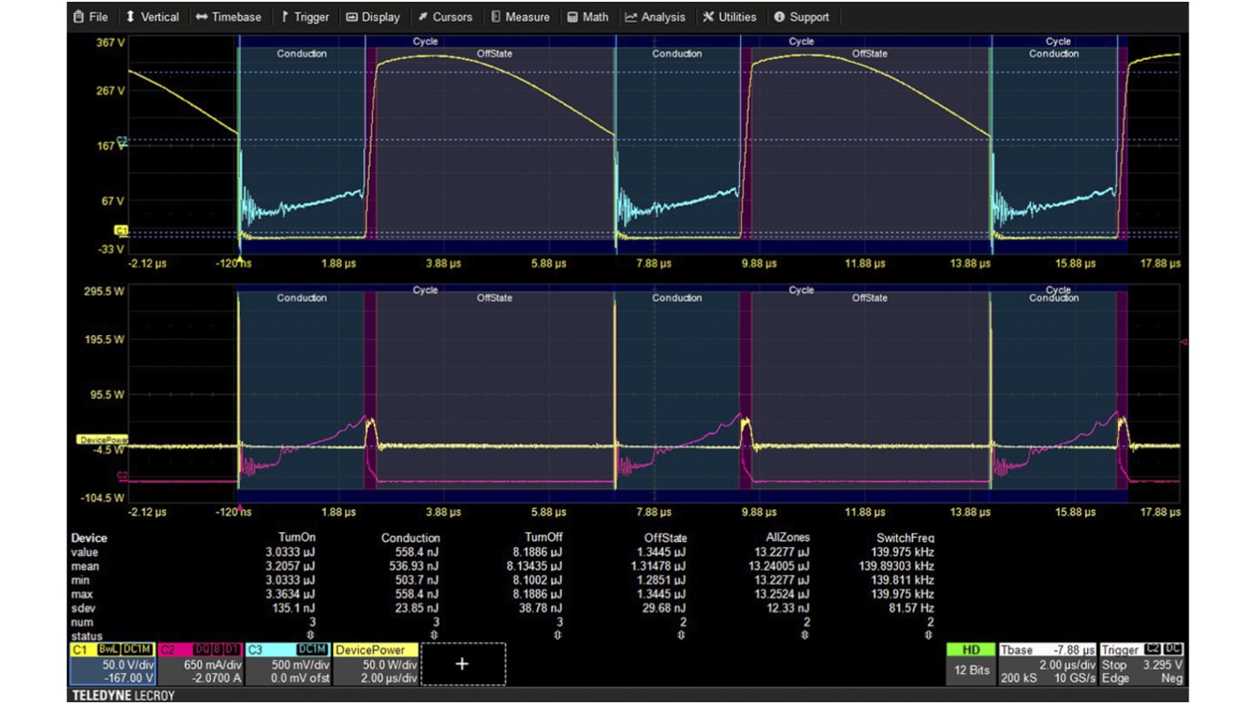Click the SwitchFreq mean 139.89303 kHz

(x=896, y=566)
